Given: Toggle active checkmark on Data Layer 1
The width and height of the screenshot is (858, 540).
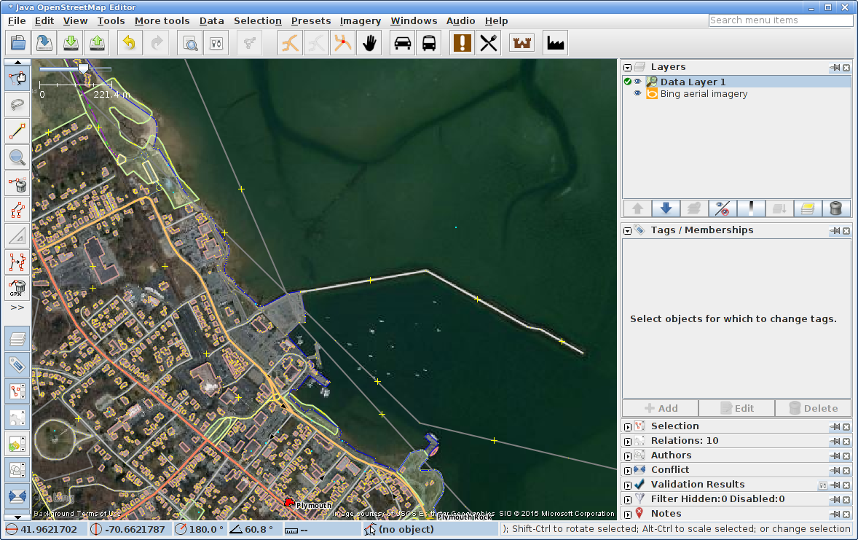Looking at the screenshot, I should [x=628, y=82].
